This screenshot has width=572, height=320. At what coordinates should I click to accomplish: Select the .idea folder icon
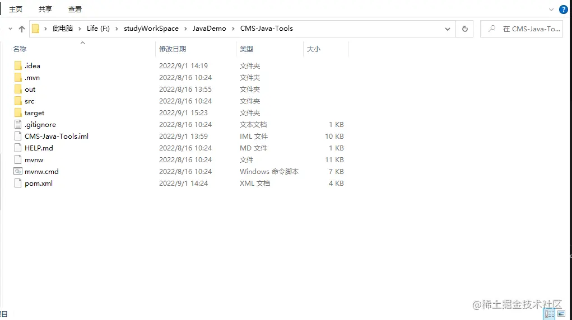pos(18,65)
